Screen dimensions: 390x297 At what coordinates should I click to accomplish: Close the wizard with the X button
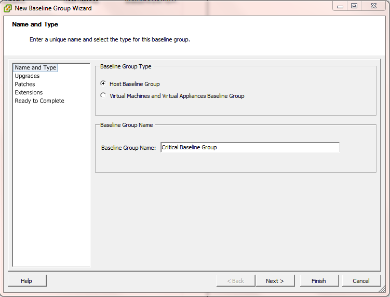click(373, 6)
